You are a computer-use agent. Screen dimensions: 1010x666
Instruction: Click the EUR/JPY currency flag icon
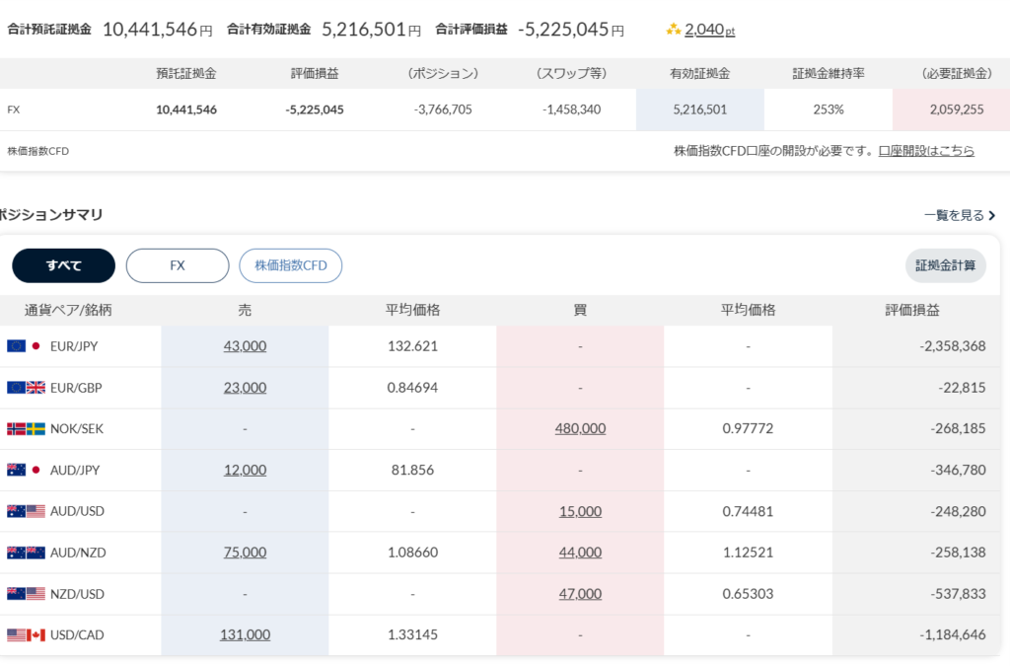(26, 346)
